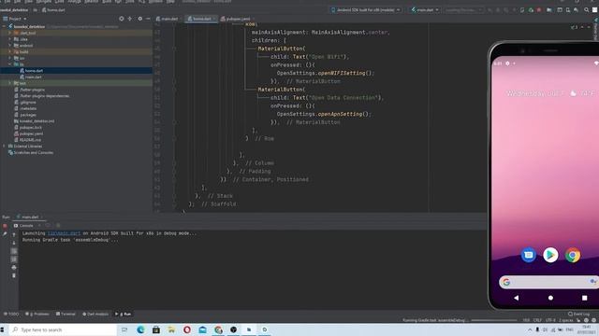The width and height of the screenshot is (599, 336).
Task: Collapse the project root node
Action: (x=4, y=27)
